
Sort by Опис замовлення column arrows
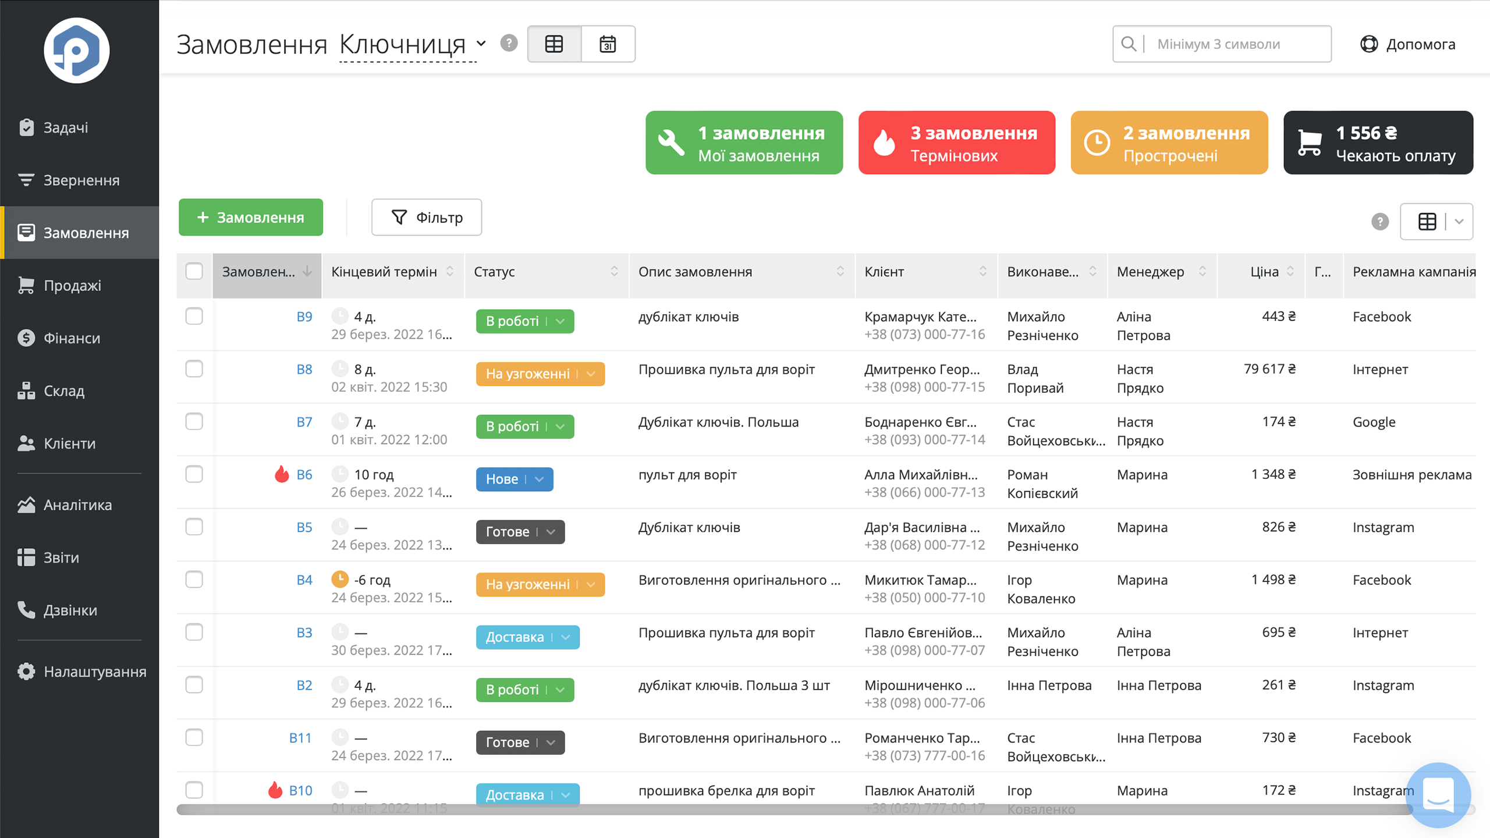tap(840, 271)
